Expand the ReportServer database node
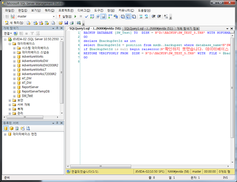This screenshot has width=237, height=182. (14, 87)
